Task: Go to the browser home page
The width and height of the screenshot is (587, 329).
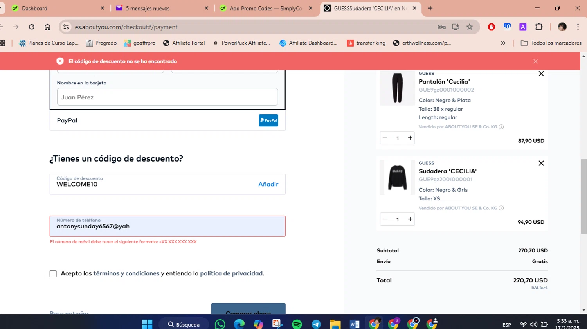Action: (x=47, y=27)
